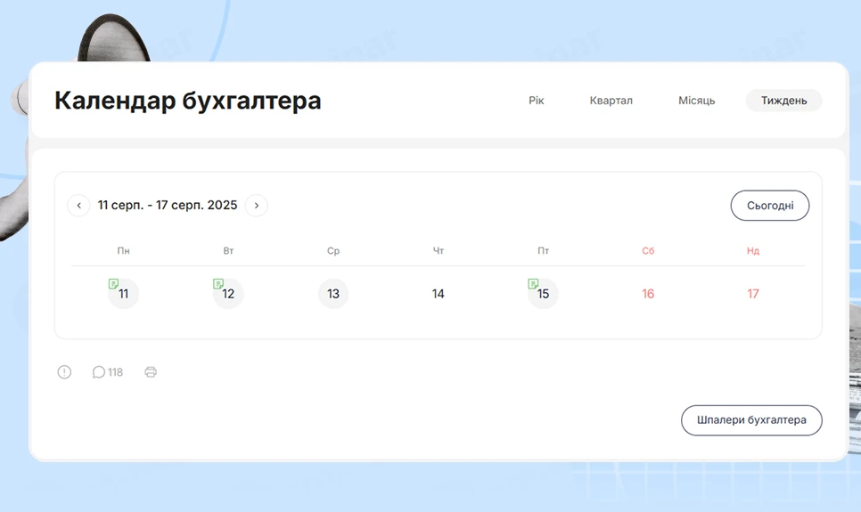
Task: Open Шпалери бухгалтера button
Action: click(x=751, y=420)
